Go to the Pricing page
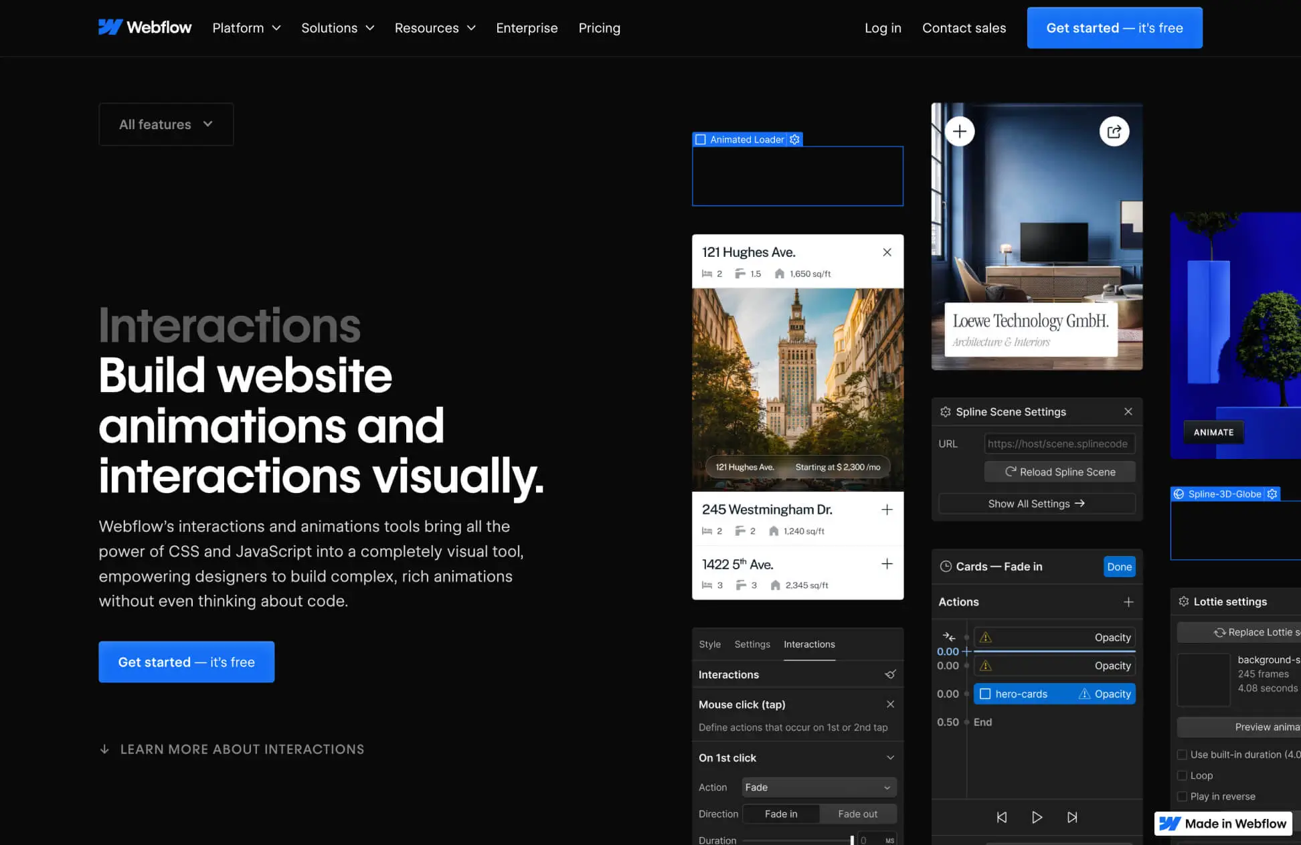 pyautogui.click(x=599, y=28)
